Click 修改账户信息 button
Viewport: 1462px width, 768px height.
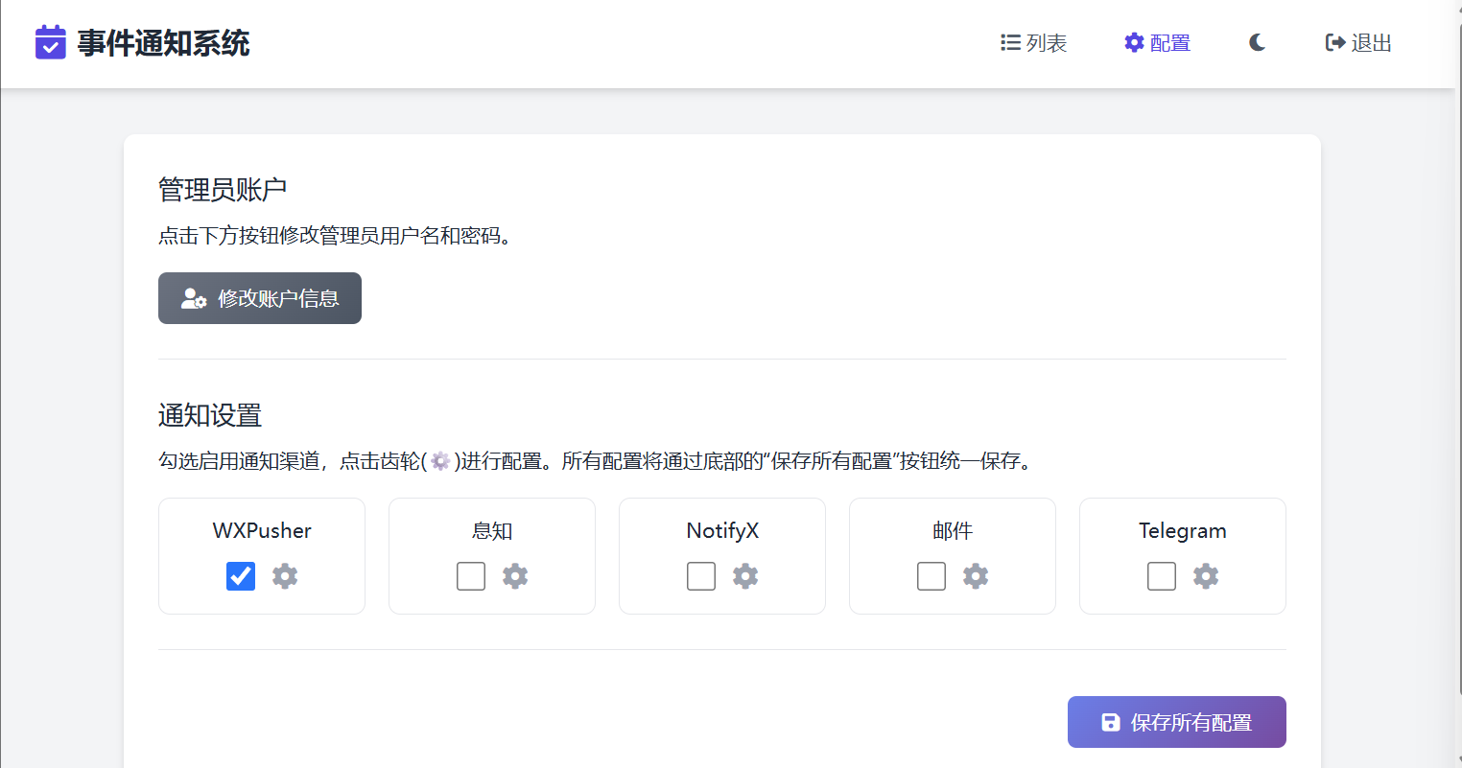click(260, 298)
